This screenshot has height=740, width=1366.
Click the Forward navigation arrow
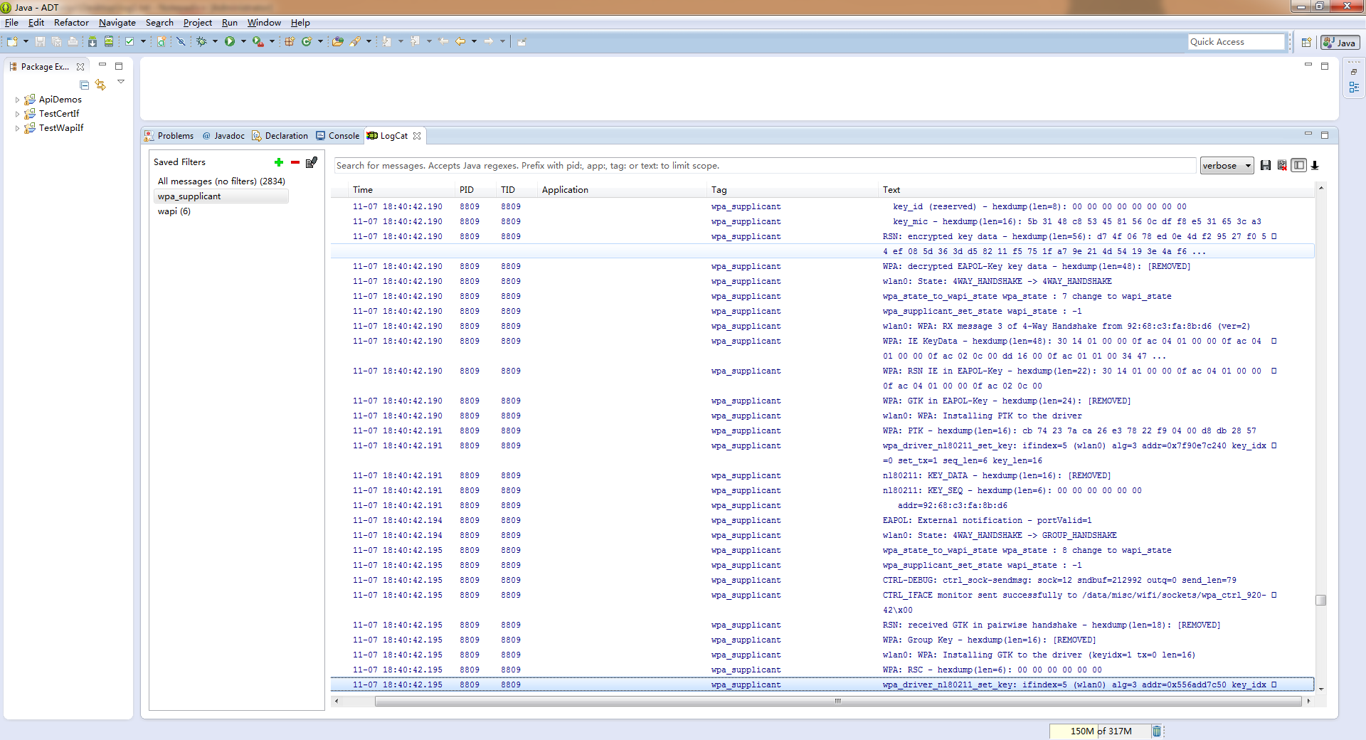(489, 42)
